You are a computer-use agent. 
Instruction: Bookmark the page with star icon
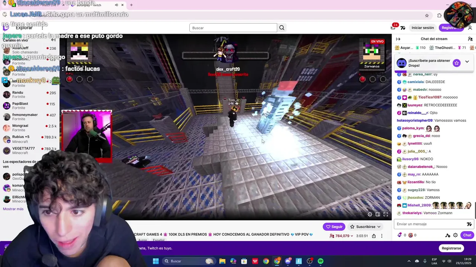point(427,16)
